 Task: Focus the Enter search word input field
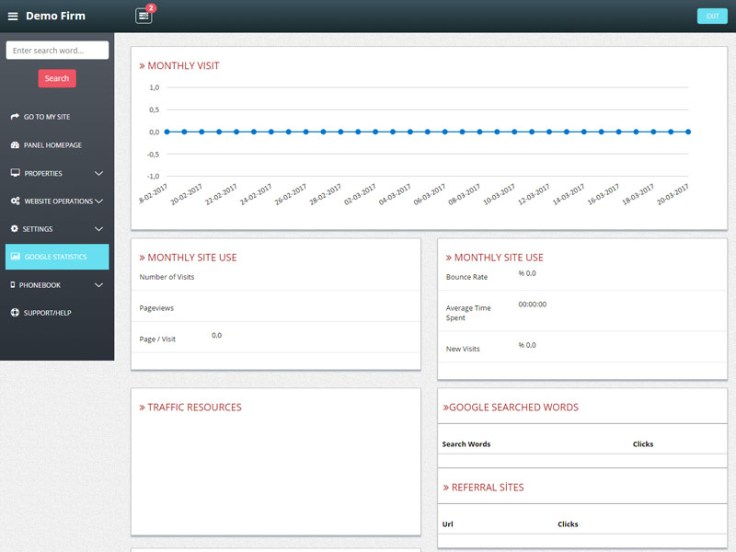coord(57,51)
